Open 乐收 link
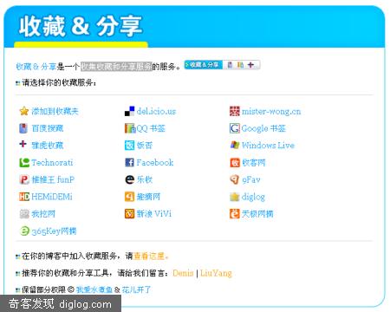 (145, 179)
